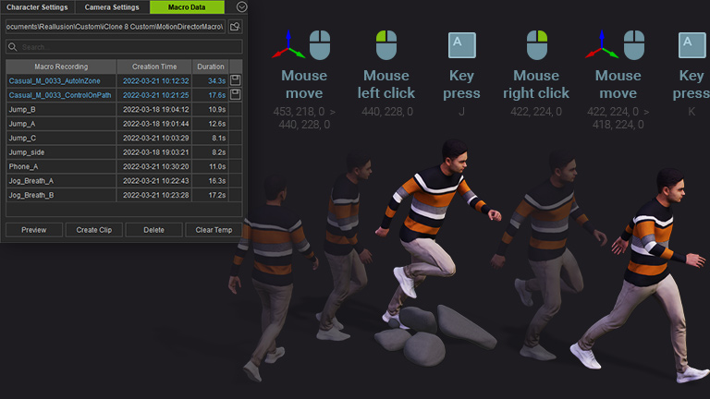Screen dimensions: 710x399
Task: Click the Mouse right click icon
Action: [x=536, y=44]
